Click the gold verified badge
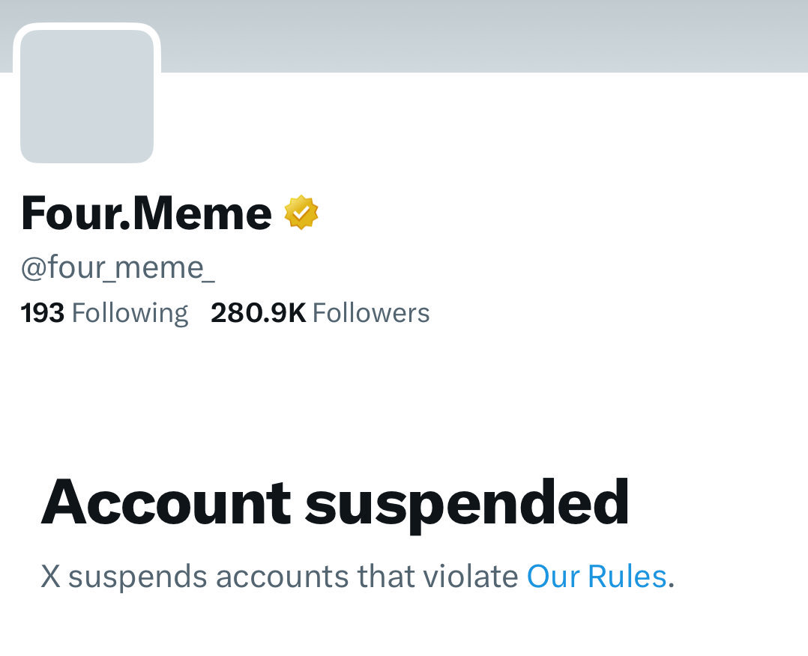This screenshot has height=656, width=808. [301, 213]
